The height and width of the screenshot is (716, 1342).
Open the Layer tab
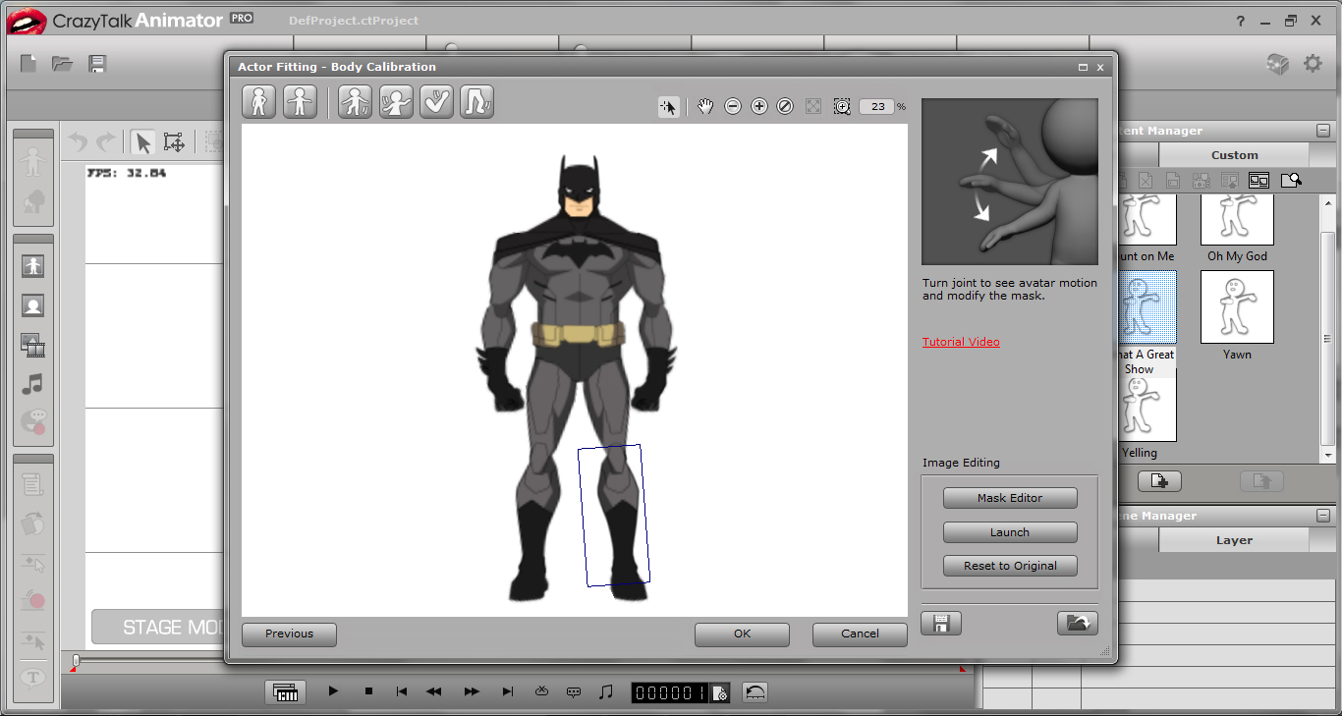[x=1234, y=540]
